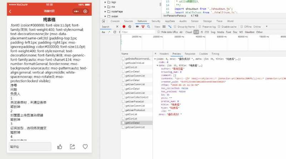
Task: Click the network timeline overview area
Action: (x=203, y=43)
